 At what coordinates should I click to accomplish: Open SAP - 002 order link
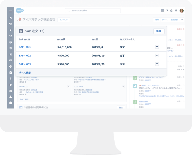click(x=25, y=56)
